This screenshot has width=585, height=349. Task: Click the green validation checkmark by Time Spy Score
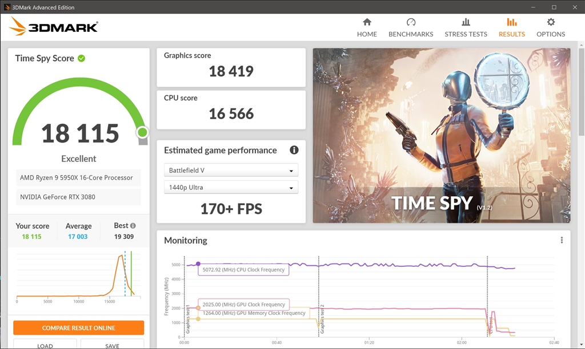pos(81,59)
